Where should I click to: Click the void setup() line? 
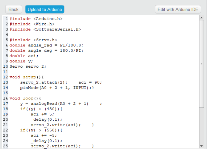(26, 77)
